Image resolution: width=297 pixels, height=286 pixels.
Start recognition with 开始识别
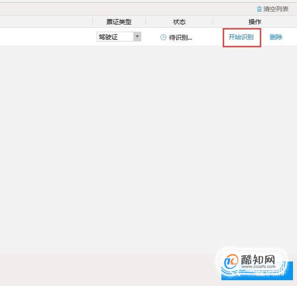point(241,37)
